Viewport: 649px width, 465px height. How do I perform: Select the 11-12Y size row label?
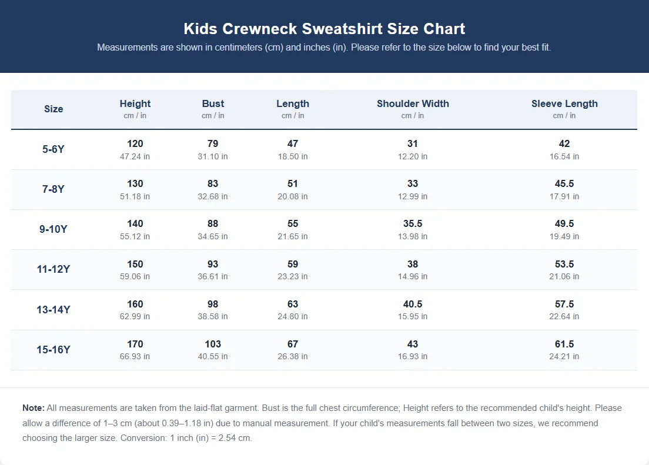coord(53,269)
